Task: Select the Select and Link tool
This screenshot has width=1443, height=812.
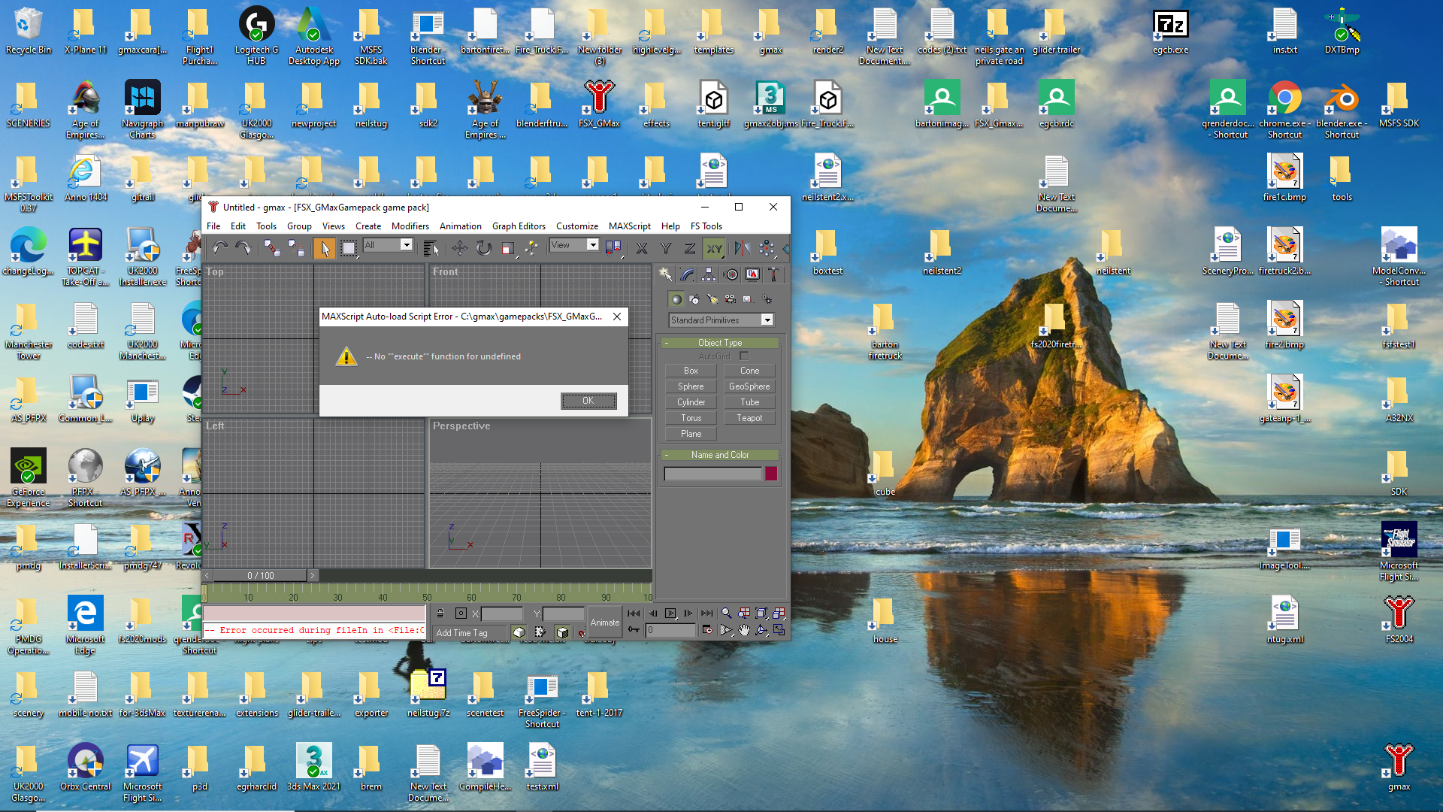Action: click(x=272, y=247)
